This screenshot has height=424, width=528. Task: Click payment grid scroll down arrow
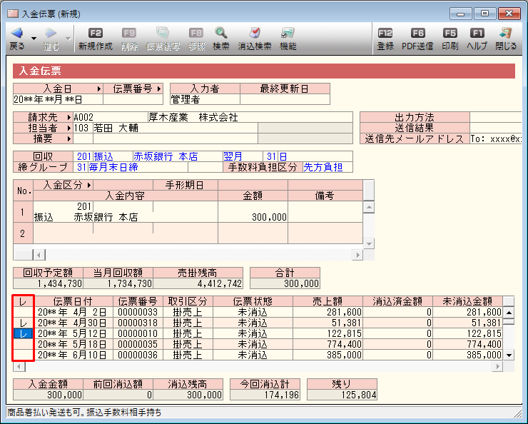click(369, 243)
